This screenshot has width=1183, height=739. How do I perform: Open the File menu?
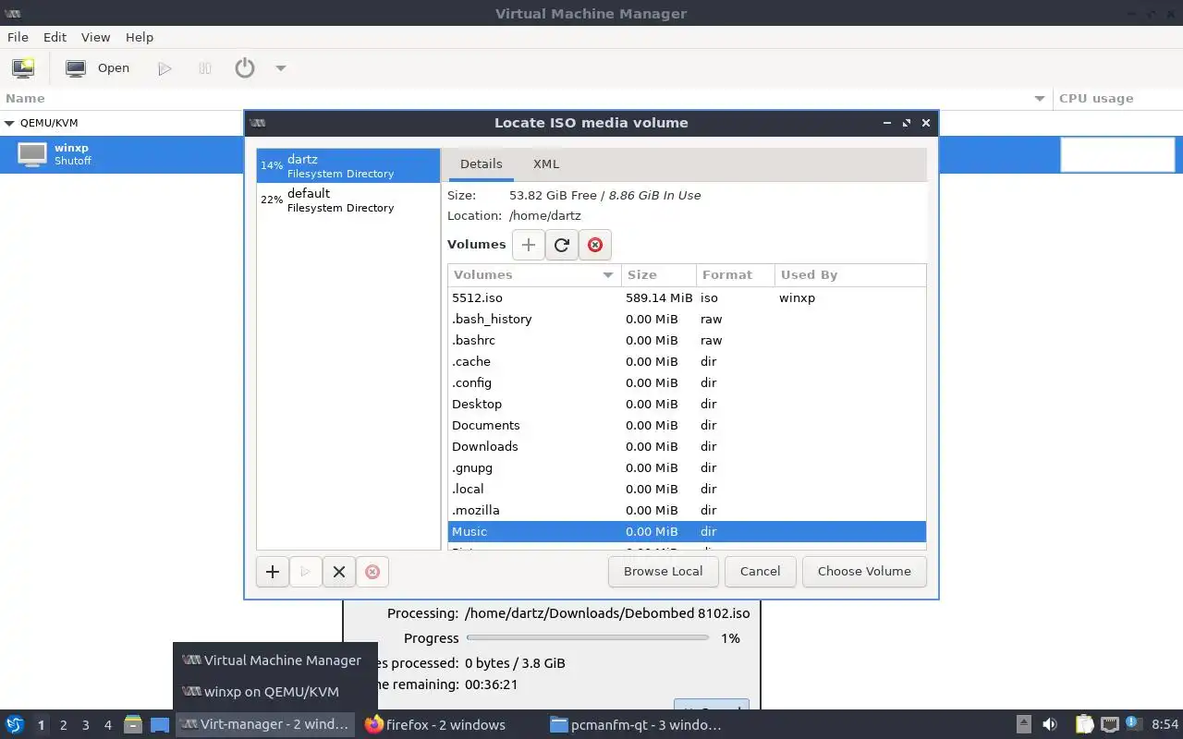tap(18, 37)
